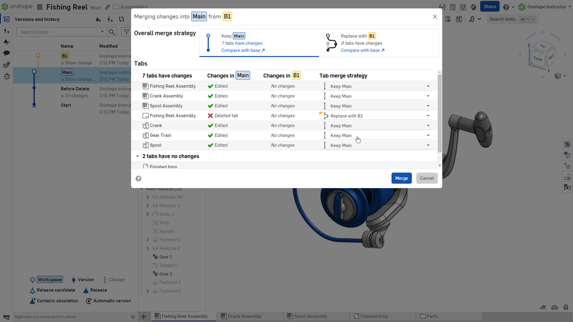Click the search history magnifier icon
The width and height of the screenshot is (573, 322).
point(112,32)
